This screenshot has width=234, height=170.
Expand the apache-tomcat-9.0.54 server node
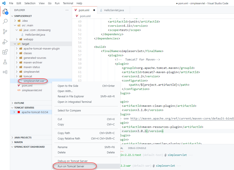point(14,112)
